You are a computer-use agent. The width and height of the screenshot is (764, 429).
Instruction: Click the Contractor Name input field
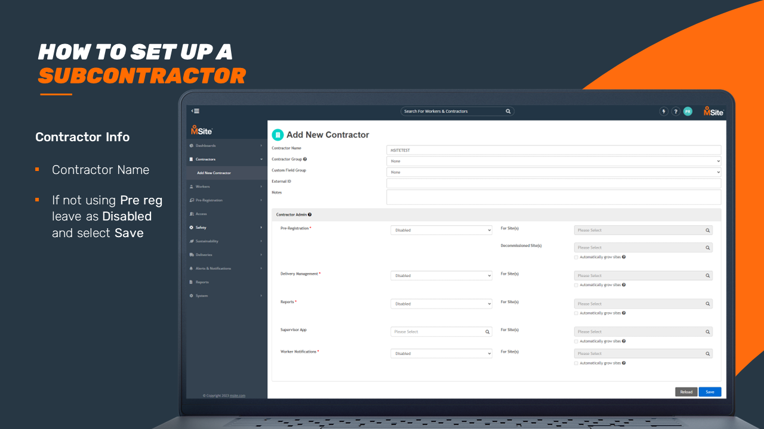pos(553,150)
